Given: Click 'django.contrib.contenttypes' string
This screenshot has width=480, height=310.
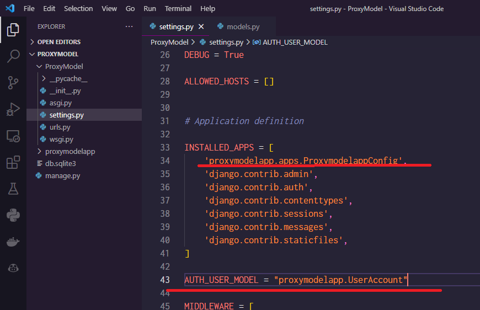Looking at the screenshot, I should point(276,200).
